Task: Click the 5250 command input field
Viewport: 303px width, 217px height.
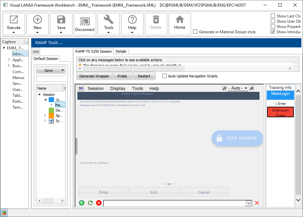Action: pos(175,203)
